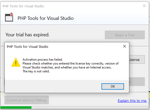150x110 pixels.
Task: Click the 'Your trial has expired.' text
Action: (x=28, y=35)
